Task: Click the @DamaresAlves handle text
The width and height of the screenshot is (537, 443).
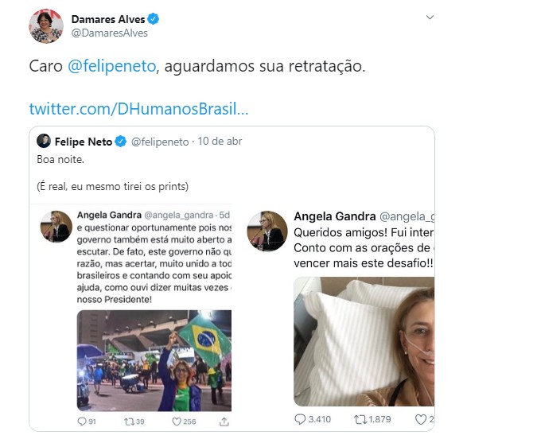Action: (x=110, y=33)
